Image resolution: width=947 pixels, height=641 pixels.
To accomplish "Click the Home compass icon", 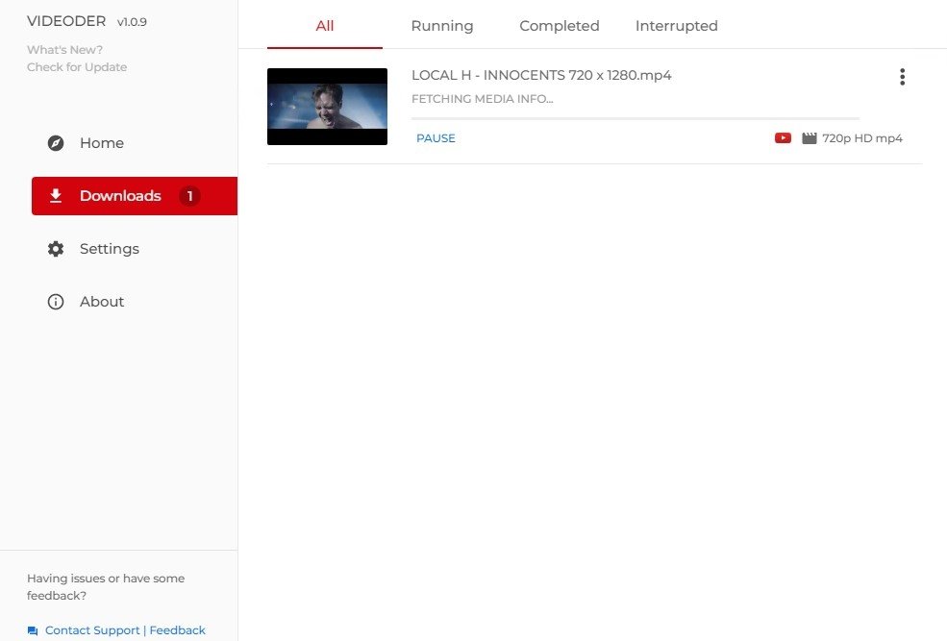I will [56, 143].
